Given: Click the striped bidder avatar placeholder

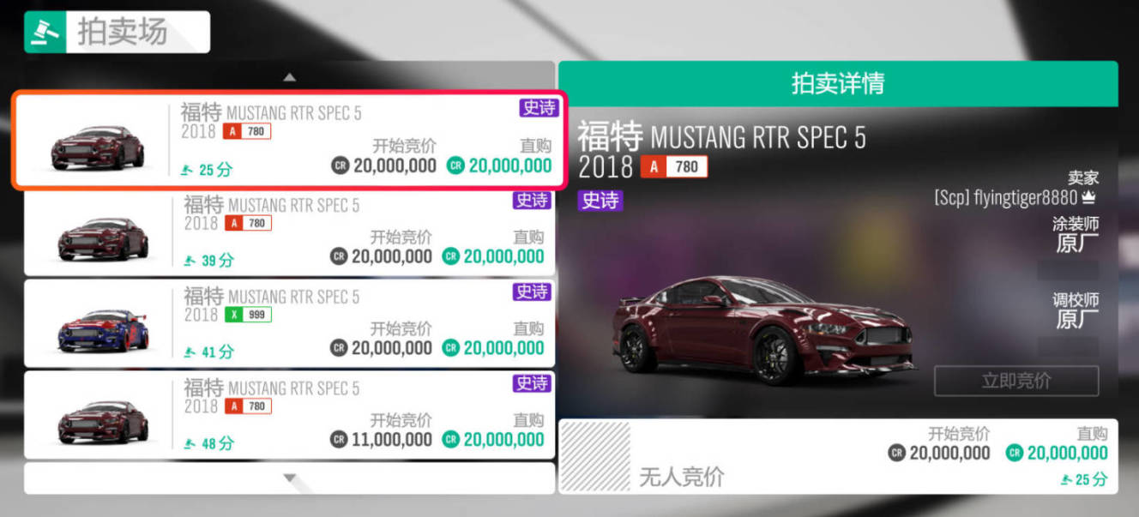Looking at the screenshot, I should [594, 456].
